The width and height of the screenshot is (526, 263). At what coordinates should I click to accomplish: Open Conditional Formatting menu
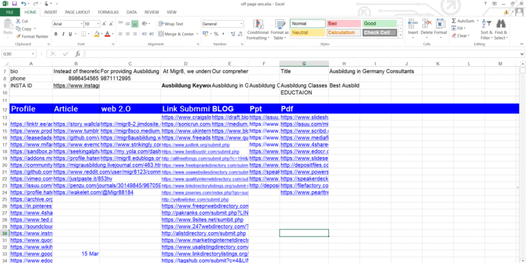pyautogui.click(x=258, y=30)
